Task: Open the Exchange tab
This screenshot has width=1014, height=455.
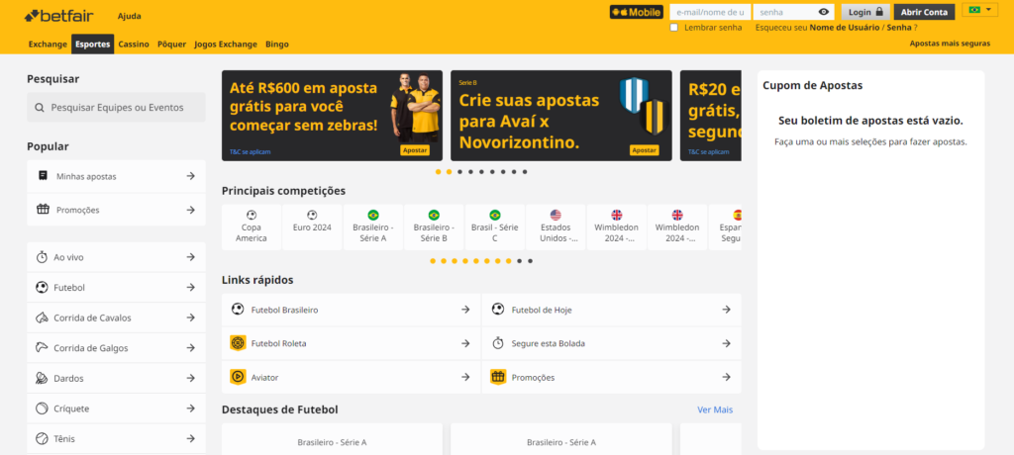Action: point(48,45)
